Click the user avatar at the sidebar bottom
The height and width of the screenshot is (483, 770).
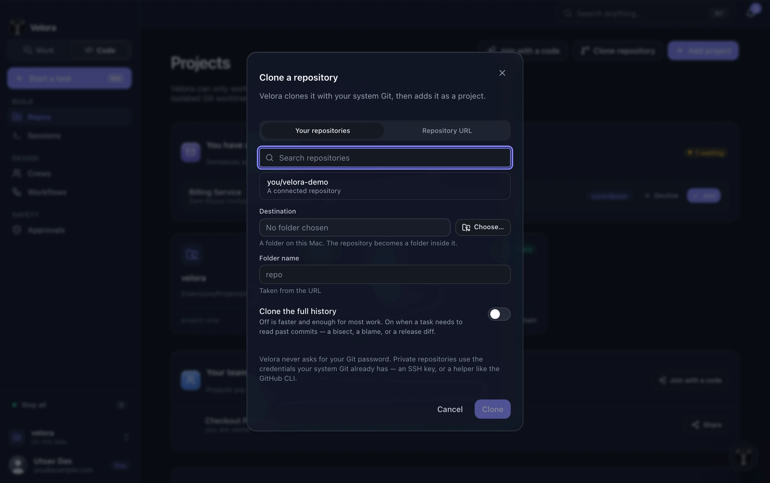tap(18, 465)
